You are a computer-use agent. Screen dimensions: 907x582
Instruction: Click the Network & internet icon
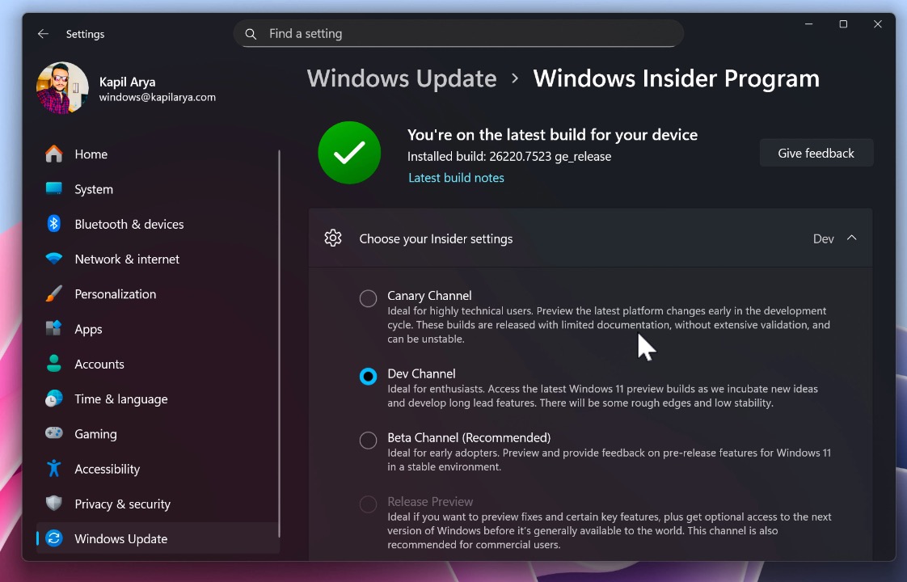(x=53, y=259)
